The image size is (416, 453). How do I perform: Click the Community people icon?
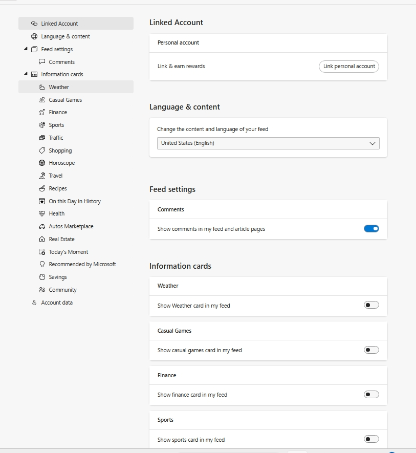42,290
